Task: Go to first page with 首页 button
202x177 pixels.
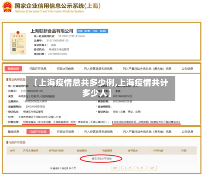Action: (115, 168)
